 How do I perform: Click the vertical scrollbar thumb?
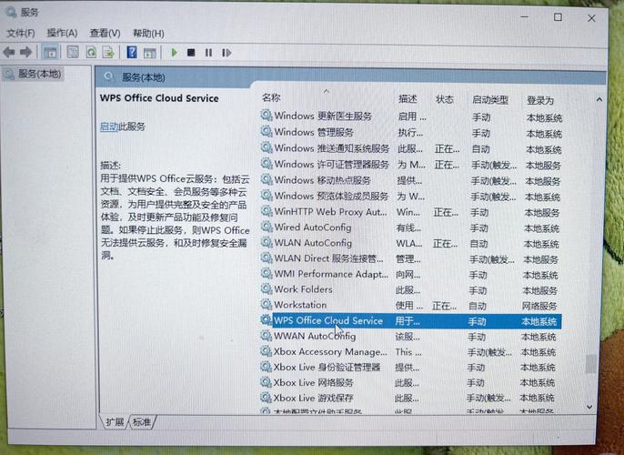pos(591,364)
